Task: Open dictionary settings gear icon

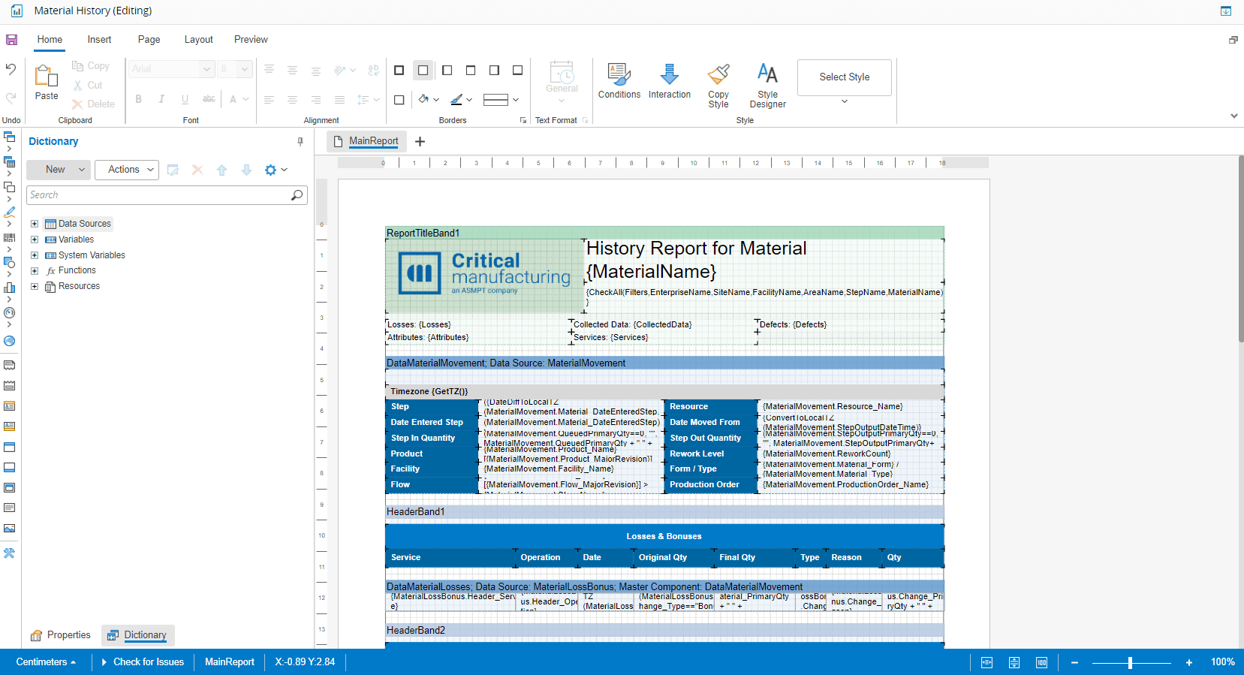Action: coord(271,170)
